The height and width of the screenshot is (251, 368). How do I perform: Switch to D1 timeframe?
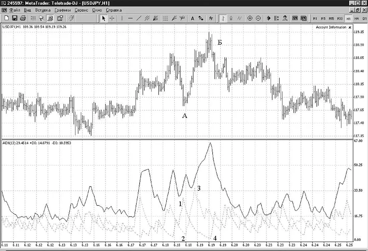[364, 18]
